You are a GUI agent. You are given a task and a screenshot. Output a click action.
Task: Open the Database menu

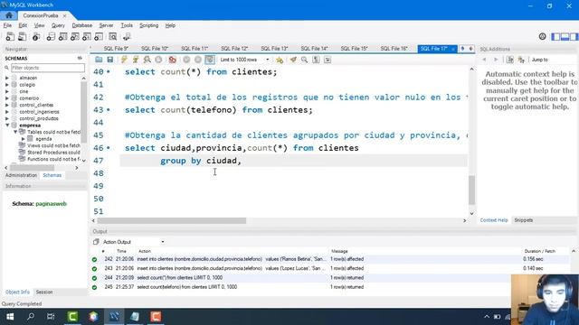[82, 25]
